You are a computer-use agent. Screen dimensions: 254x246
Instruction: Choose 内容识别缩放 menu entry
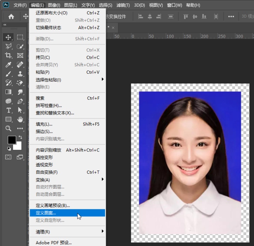67,150
